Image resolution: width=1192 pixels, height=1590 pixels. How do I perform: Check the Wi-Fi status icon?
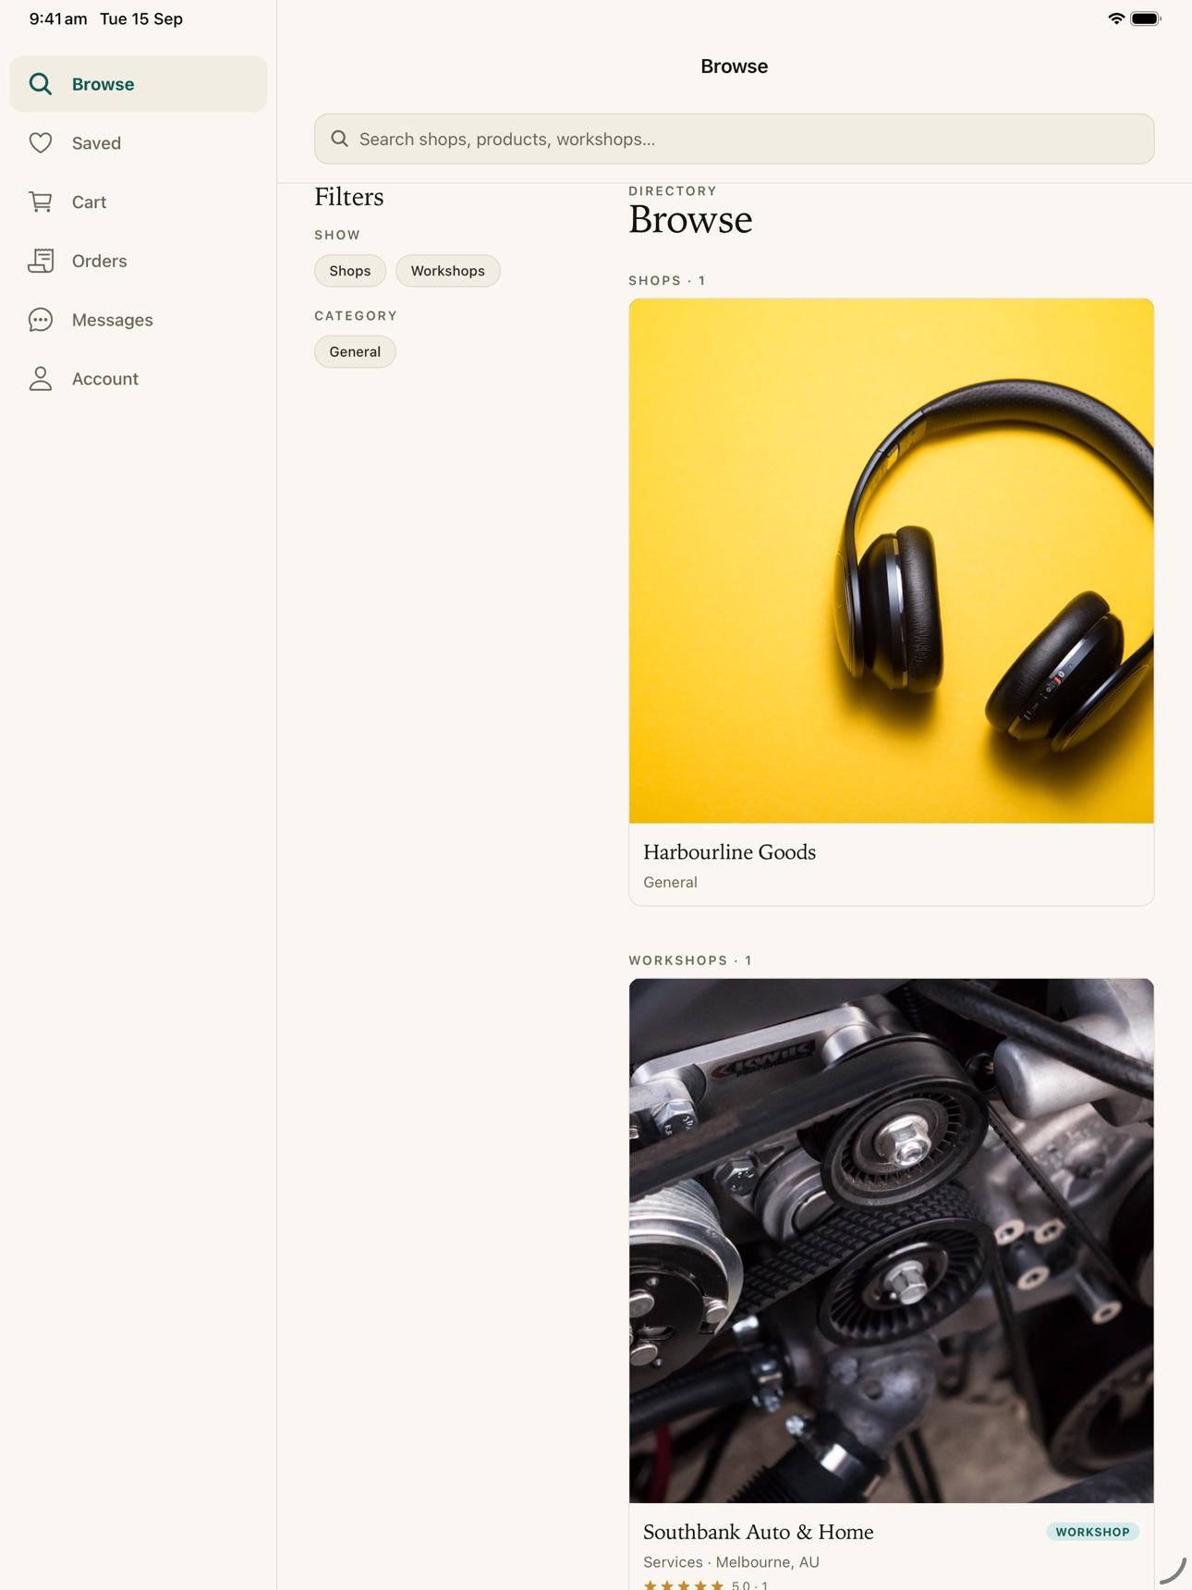tap(1116, 18)
